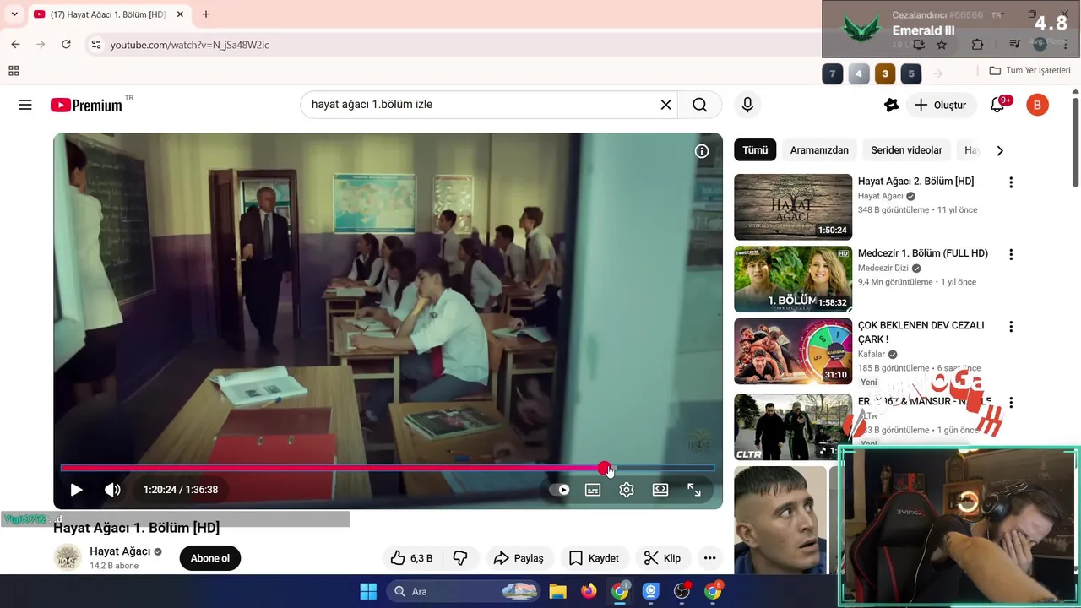Mute the video volume speaker

pos(112,490)
